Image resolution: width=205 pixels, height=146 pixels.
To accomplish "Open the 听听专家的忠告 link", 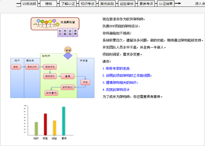I will [116, 69].
